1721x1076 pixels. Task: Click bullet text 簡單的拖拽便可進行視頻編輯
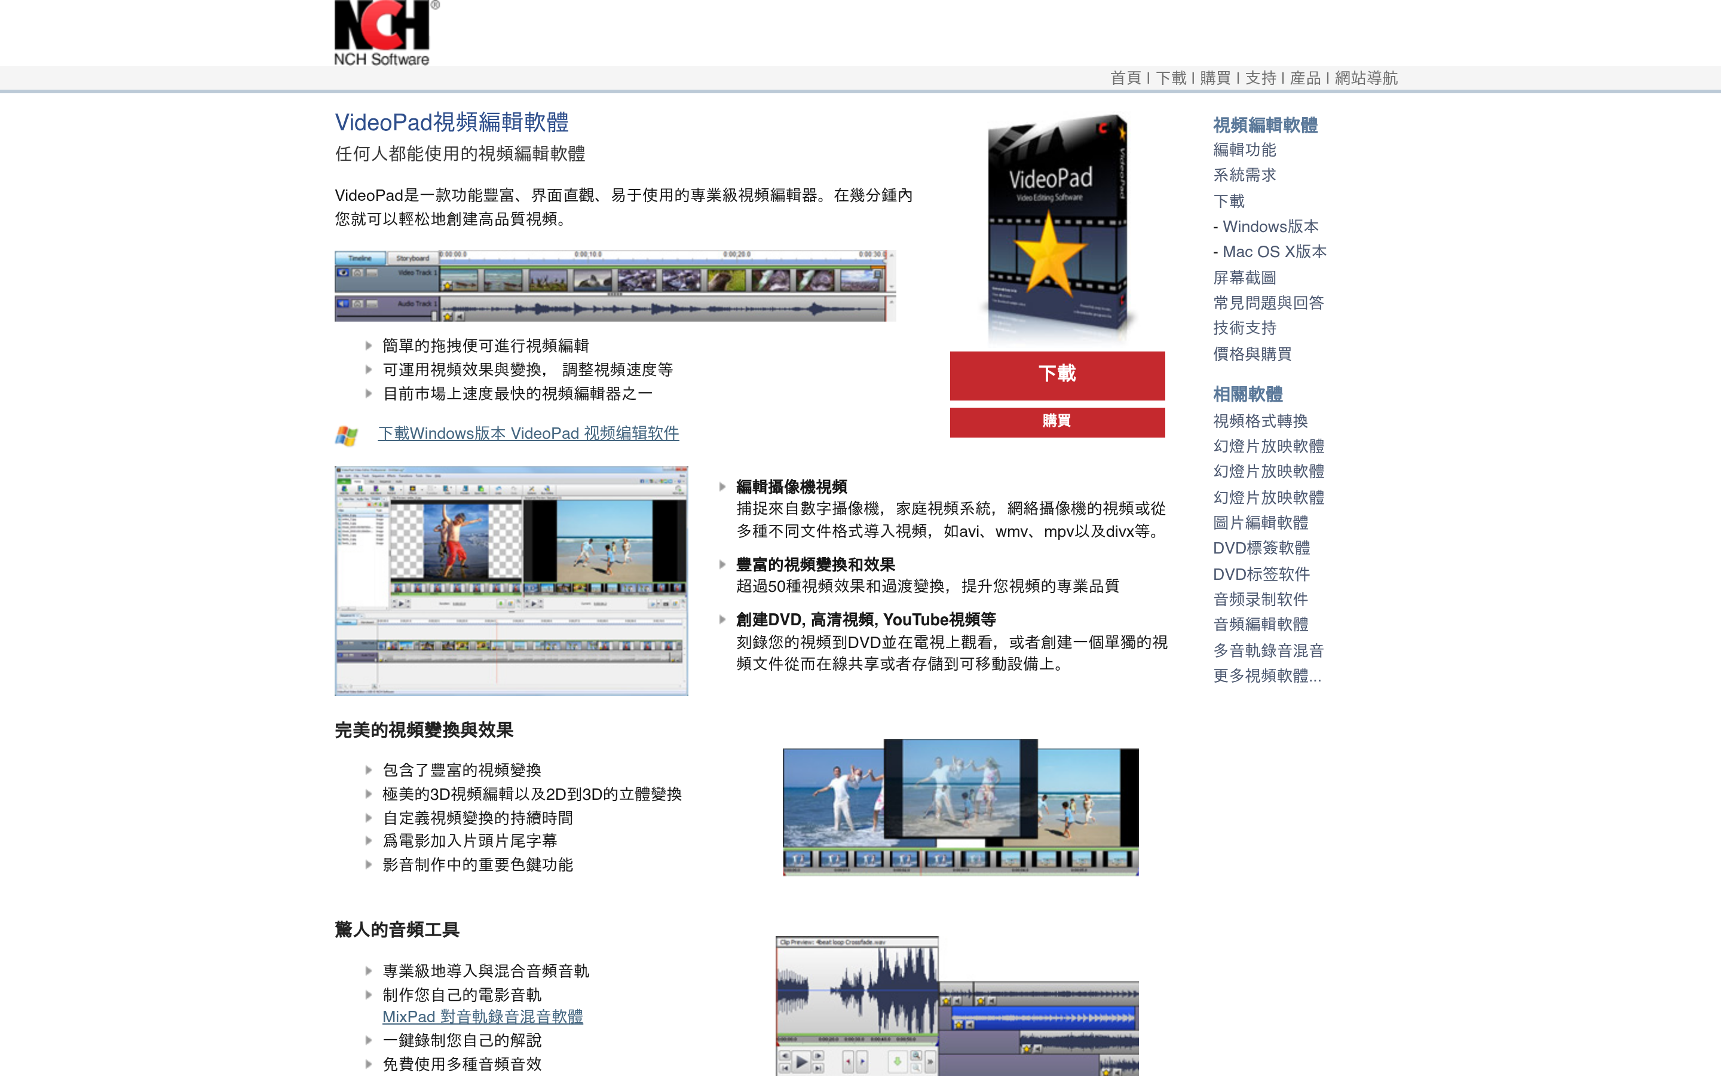click(486, 346)
